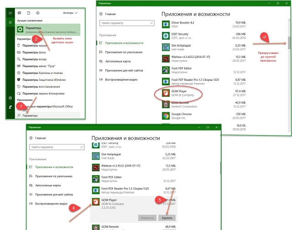Click Etxt Antiplagiat icon in upper list

click(x=166, y=47)
